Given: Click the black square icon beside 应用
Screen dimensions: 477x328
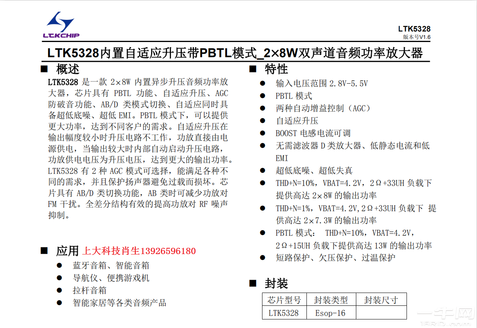Looking at the screenshot, I should [44, 251].
